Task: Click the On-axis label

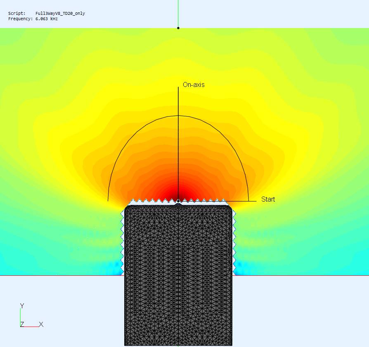Action: click(x=194, y=84)
